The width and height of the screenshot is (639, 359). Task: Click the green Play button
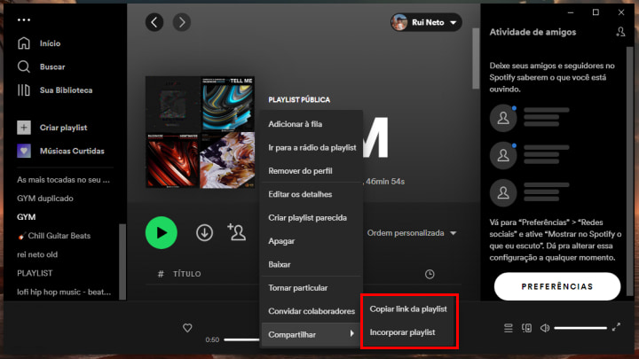pyautogui.click(x=161, y=232)
